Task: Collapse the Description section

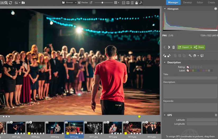Action: (165, 62)
